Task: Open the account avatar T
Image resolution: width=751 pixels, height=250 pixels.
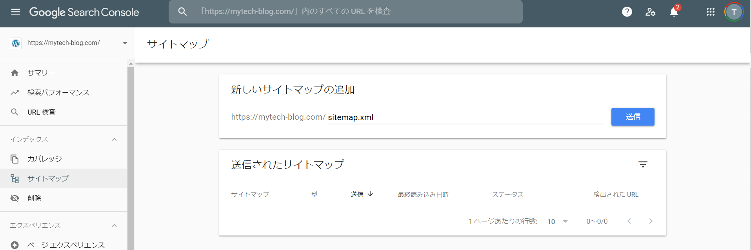Action: coord(733,12)
